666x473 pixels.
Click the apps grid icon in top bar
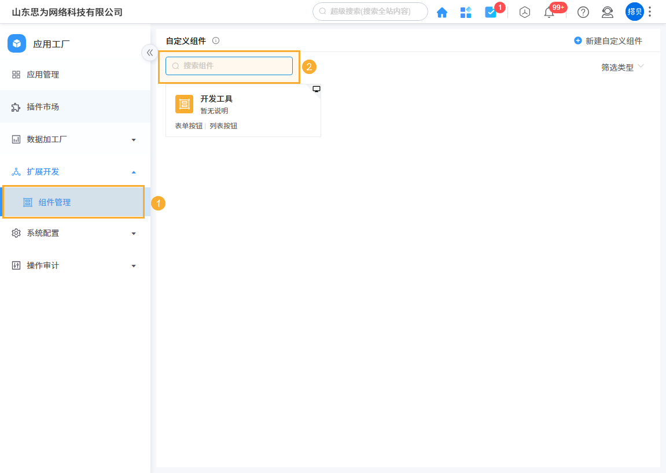pyautogui.click(x=466, y=12)
